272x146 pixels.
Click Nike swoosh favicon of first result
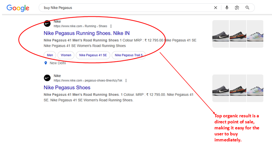[47, 24]
